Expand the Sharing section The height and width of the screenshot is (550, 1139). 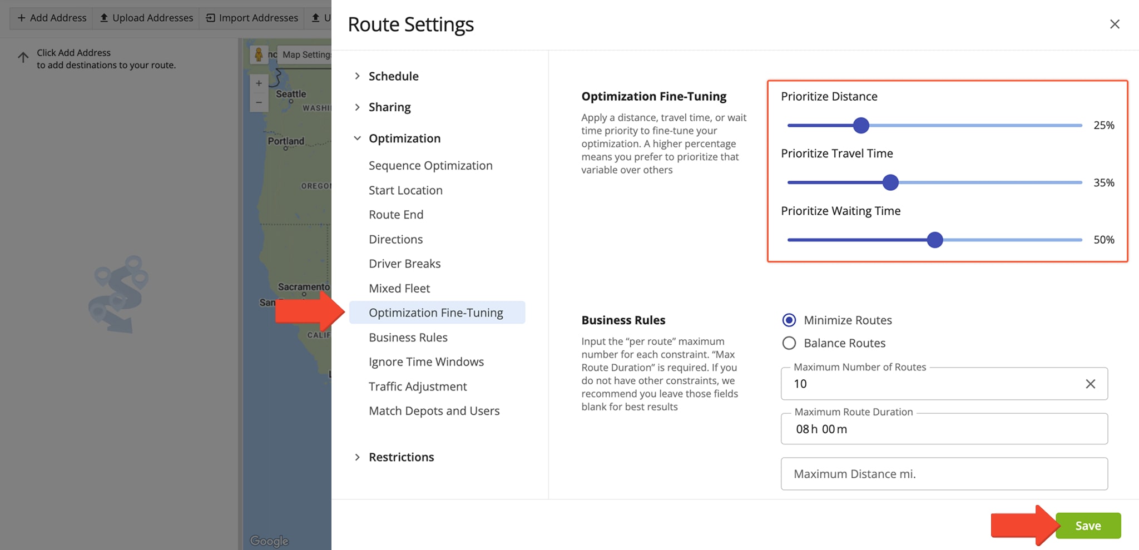(x=357, y=107)
